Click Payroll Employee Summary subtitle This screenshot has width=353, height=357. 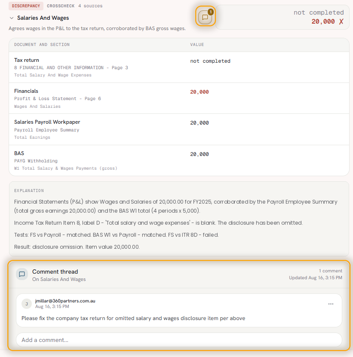point(47,130)
